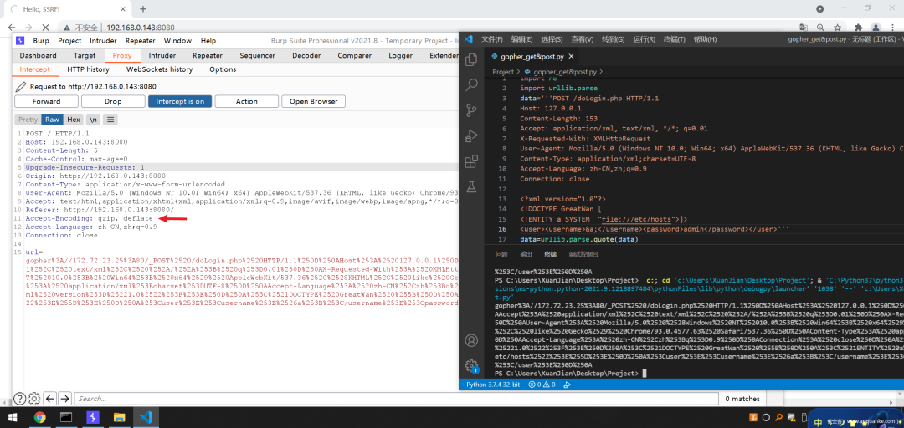904x428 pixels.
Task: Click Drop button in Burp
Action: (x=113, y=101)
